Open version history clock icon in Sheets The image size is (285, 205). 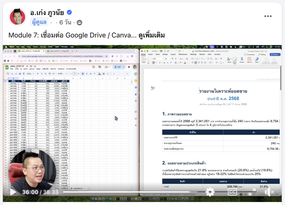93,67
